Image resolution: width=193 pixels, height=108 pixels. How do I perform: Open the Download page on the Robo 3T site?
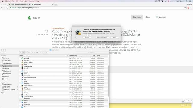point(137,17)
